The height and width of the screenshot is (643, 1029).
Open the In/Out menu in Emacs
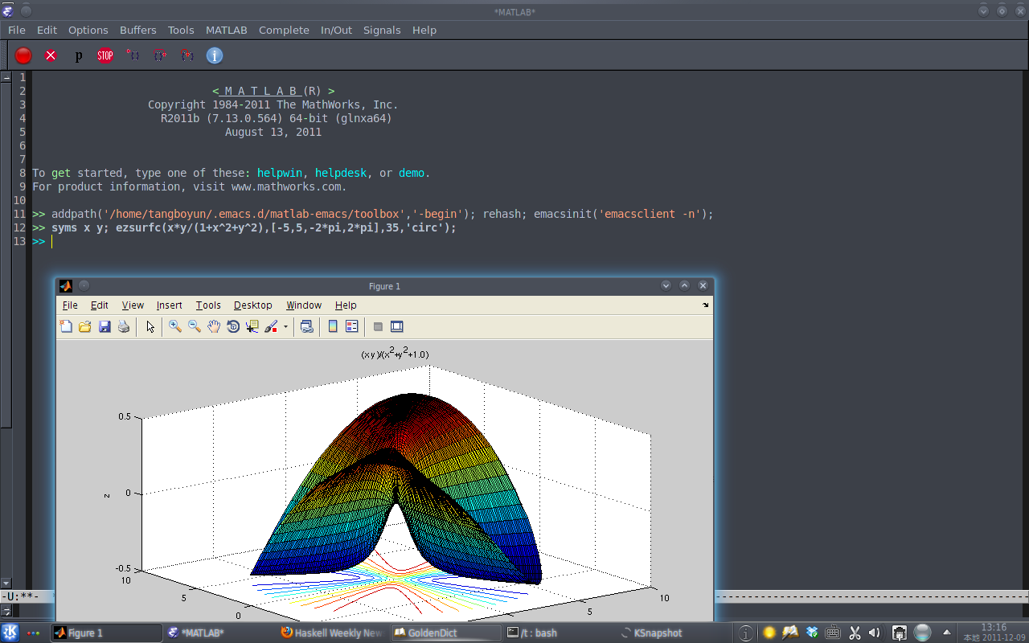pyautogui.click(x=336, y=30)
